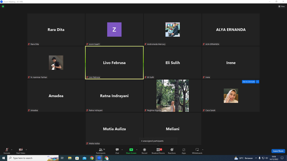This screenshot has height=161, width=287.
Task: Start sharing with Share Screen
Action: [131, 151]
